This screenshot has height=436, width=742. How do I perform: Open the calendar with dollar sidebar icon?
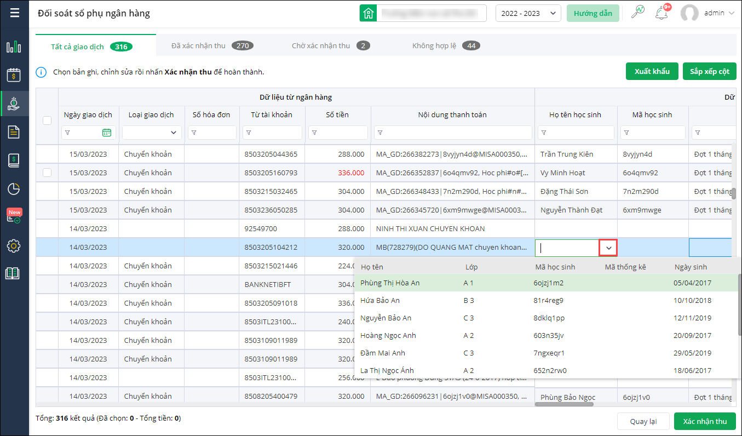pyautogui.click(x=14, y=75)
